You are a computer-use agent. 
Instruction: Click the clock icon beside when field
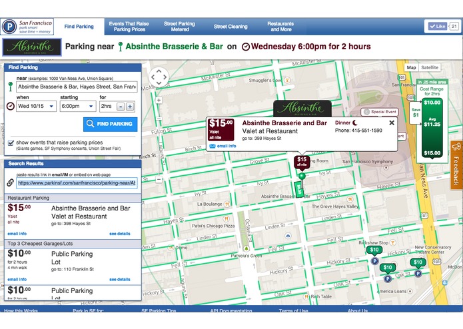point(11,106)
